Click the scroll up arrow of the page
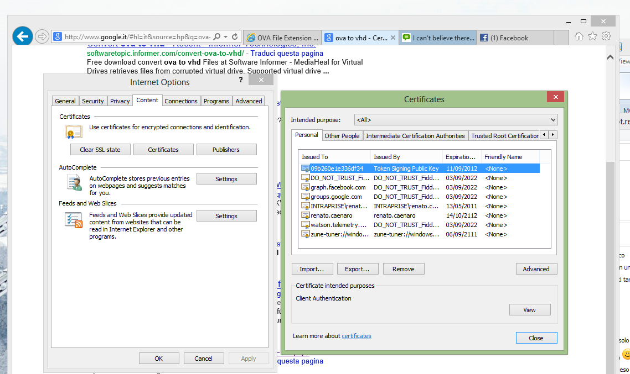 point(610,57)
